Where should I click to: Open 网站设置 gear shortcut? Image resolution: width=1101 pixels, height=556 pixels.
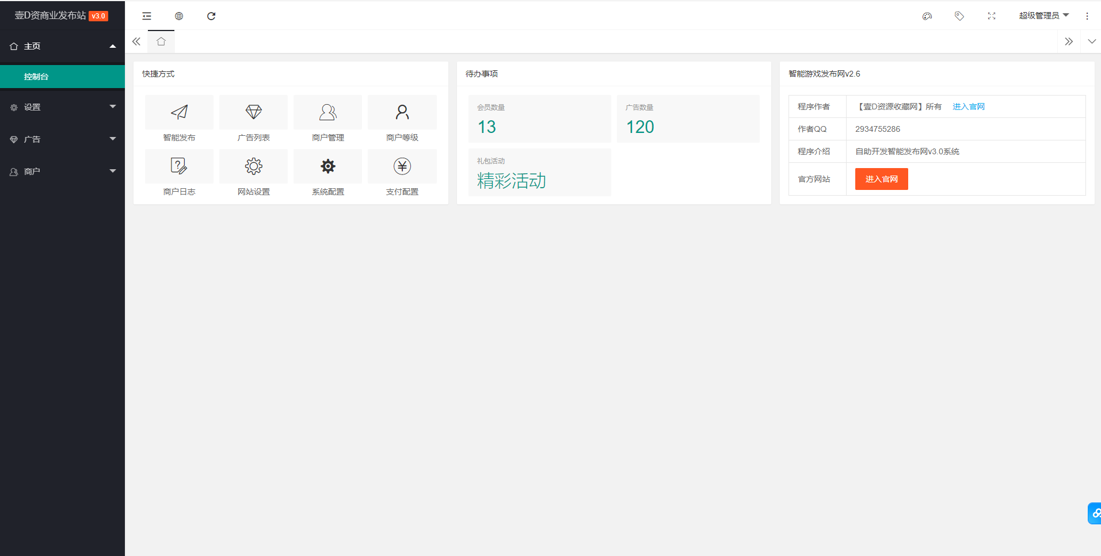click(x=254, y=173)
